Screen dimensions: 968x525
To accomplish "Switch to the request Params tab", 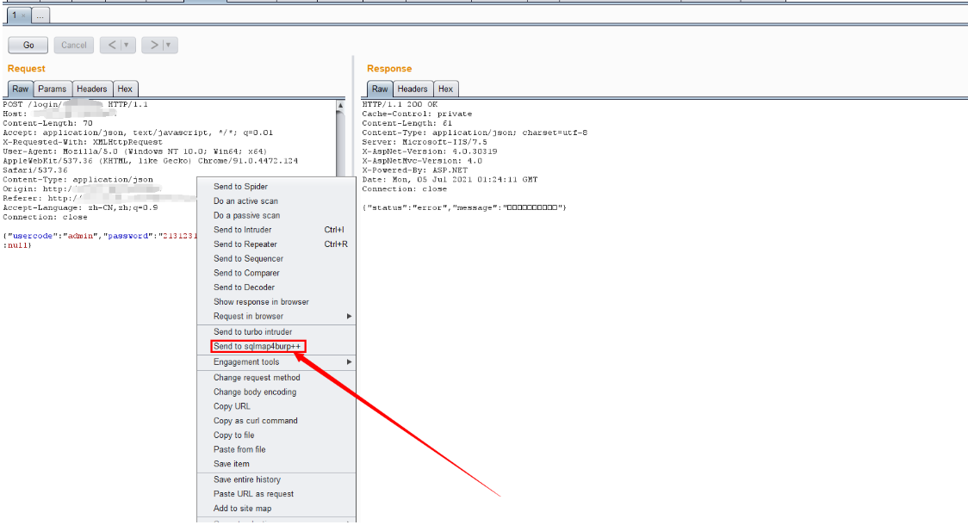I will (x=52, y=88).
